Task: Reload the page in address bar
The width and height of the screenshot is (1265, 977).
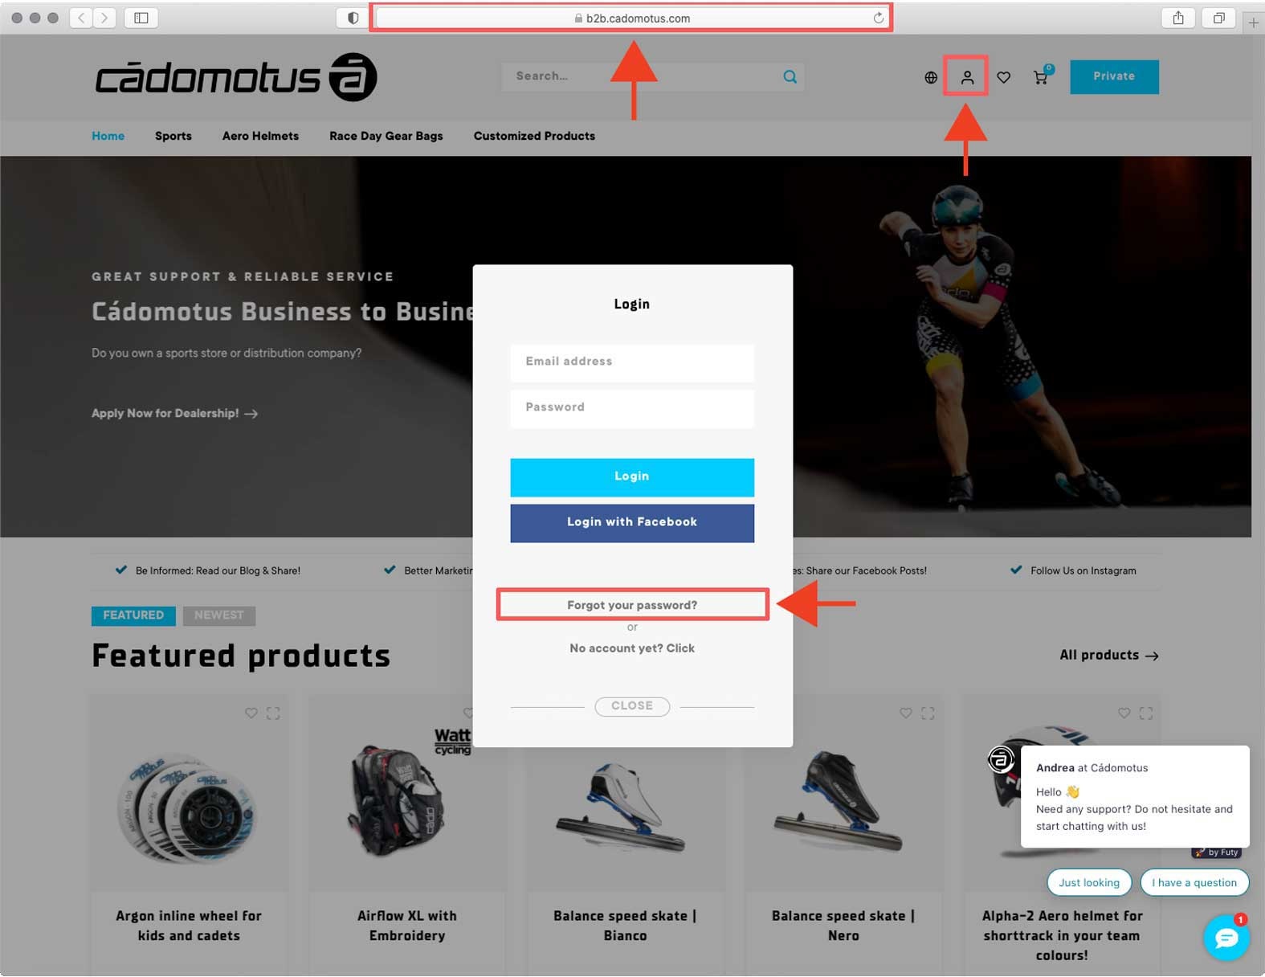Action: point(878,18)
